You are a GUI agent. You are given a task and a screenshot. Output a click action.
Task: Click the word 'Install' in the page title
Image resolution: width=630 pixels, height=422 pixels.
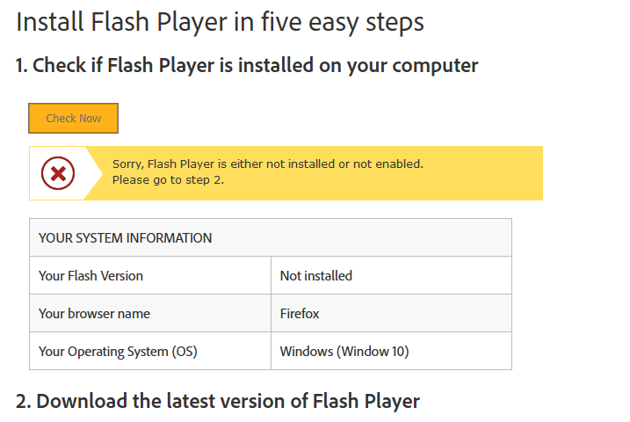[50, 22]
